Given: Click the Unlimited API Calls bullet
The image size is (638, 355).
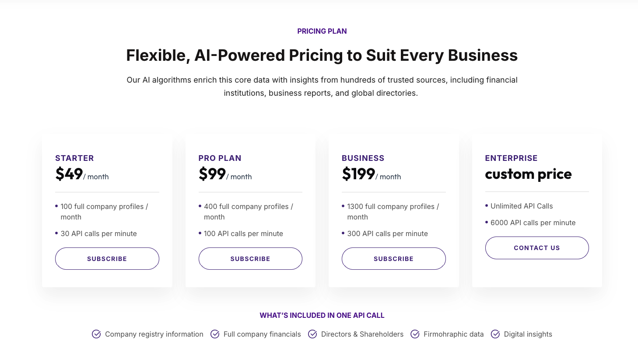Looking at the screenshot, I should (x=522, y=206).
